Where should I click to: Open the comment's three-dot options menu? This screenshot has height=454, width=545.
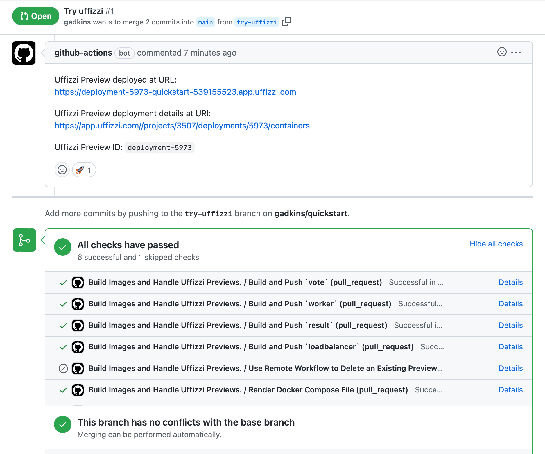(516, 53)
